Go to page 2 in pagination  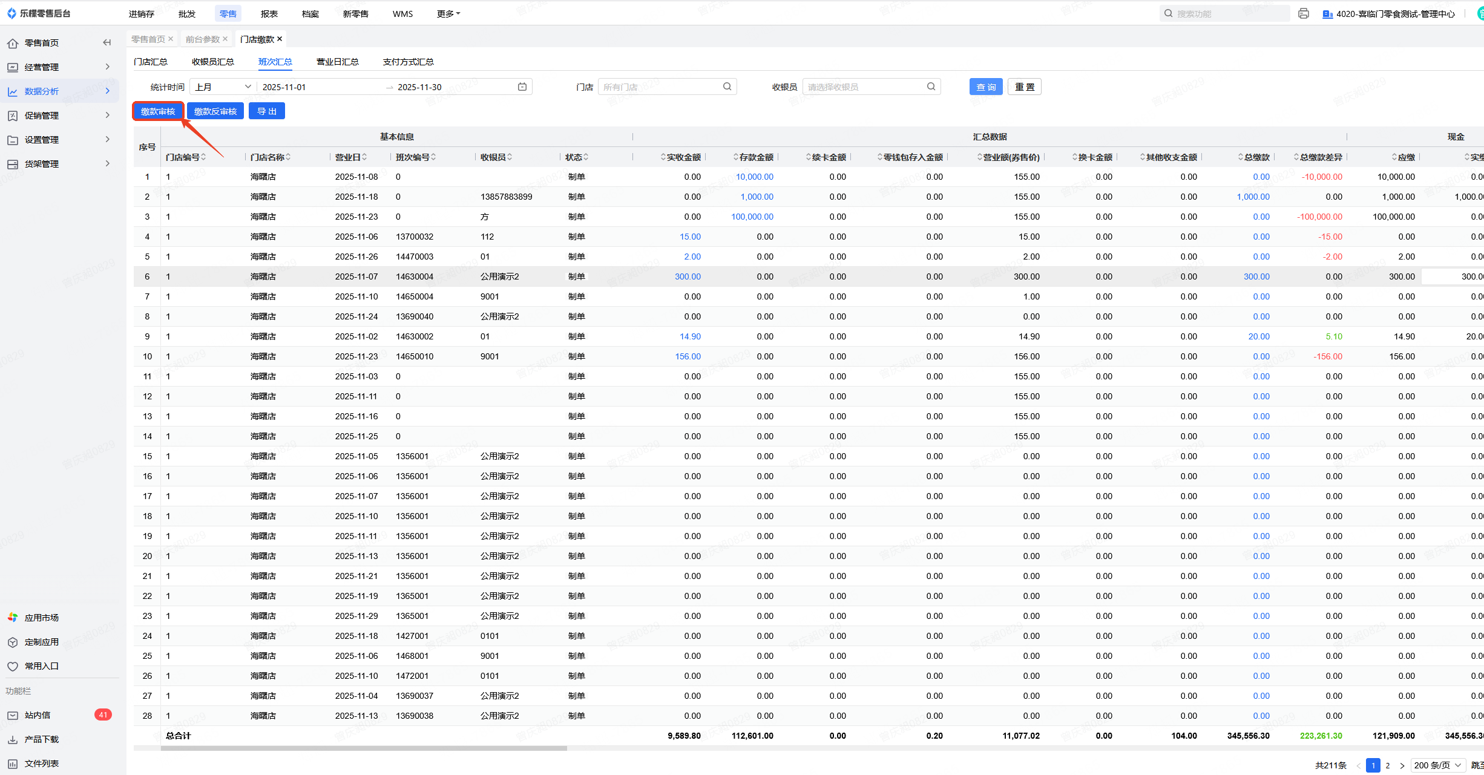click(1388, 765)
